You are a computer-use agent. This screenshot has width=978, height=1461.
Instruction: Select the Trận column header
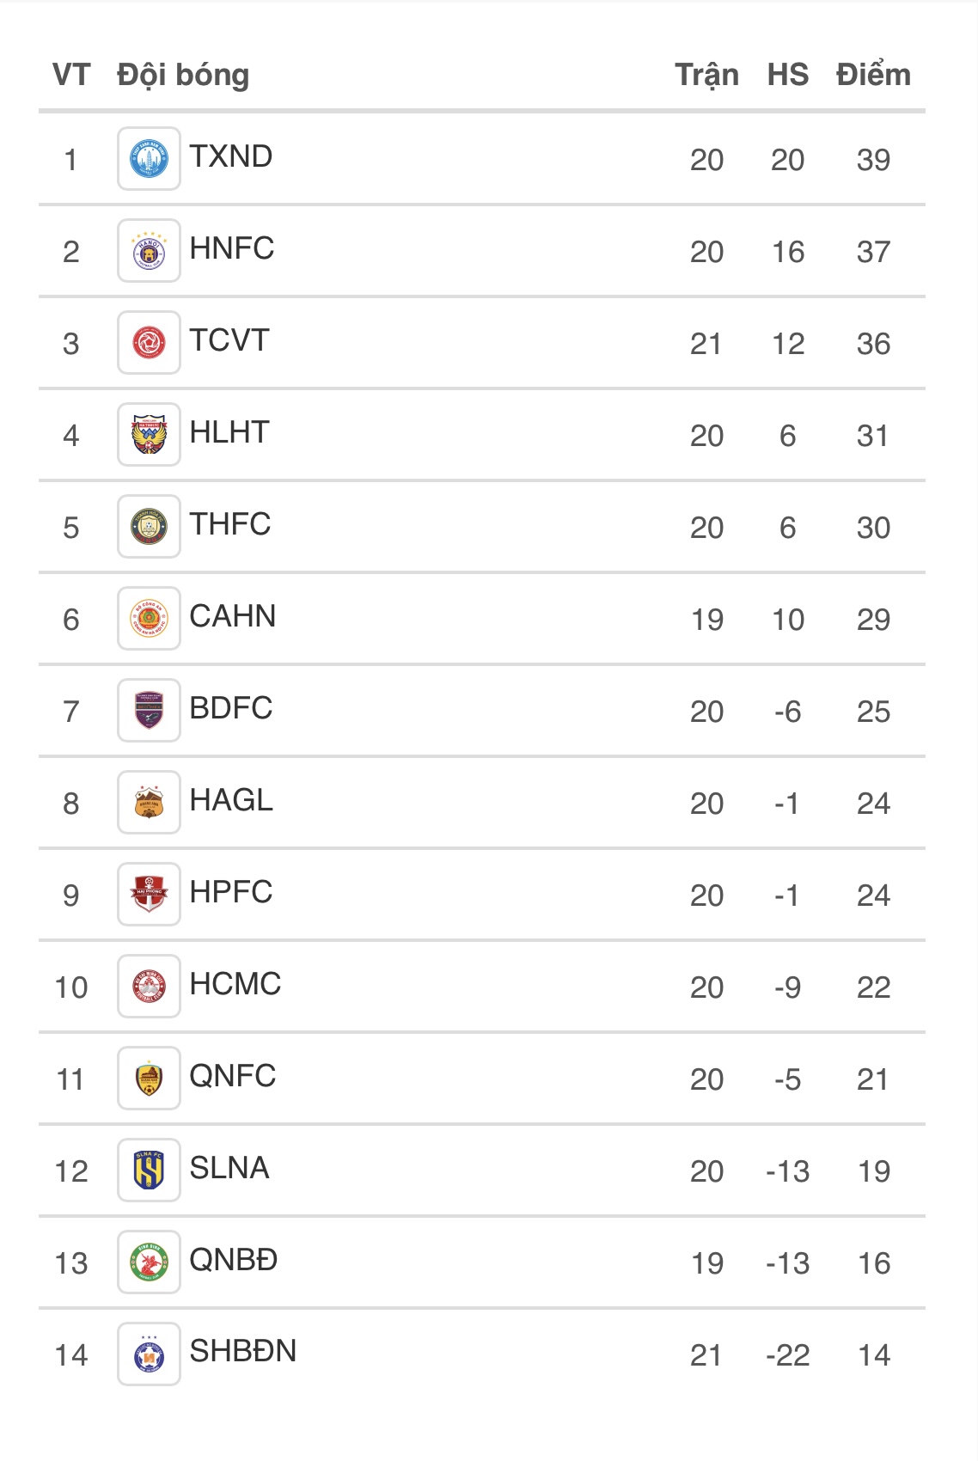click(x=707, y=76)
